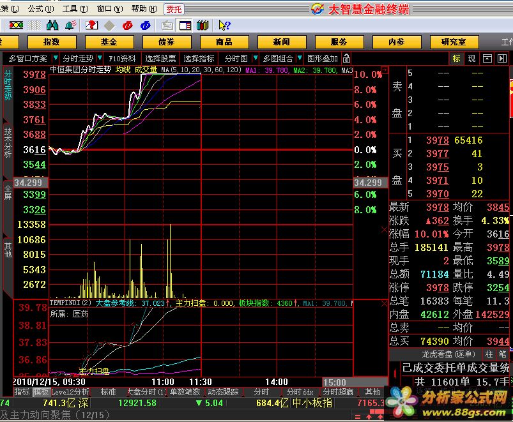Click the yellow 新闻 button
Screen dimensions: 513x422
pyautogui.click(x=282, y=42)
